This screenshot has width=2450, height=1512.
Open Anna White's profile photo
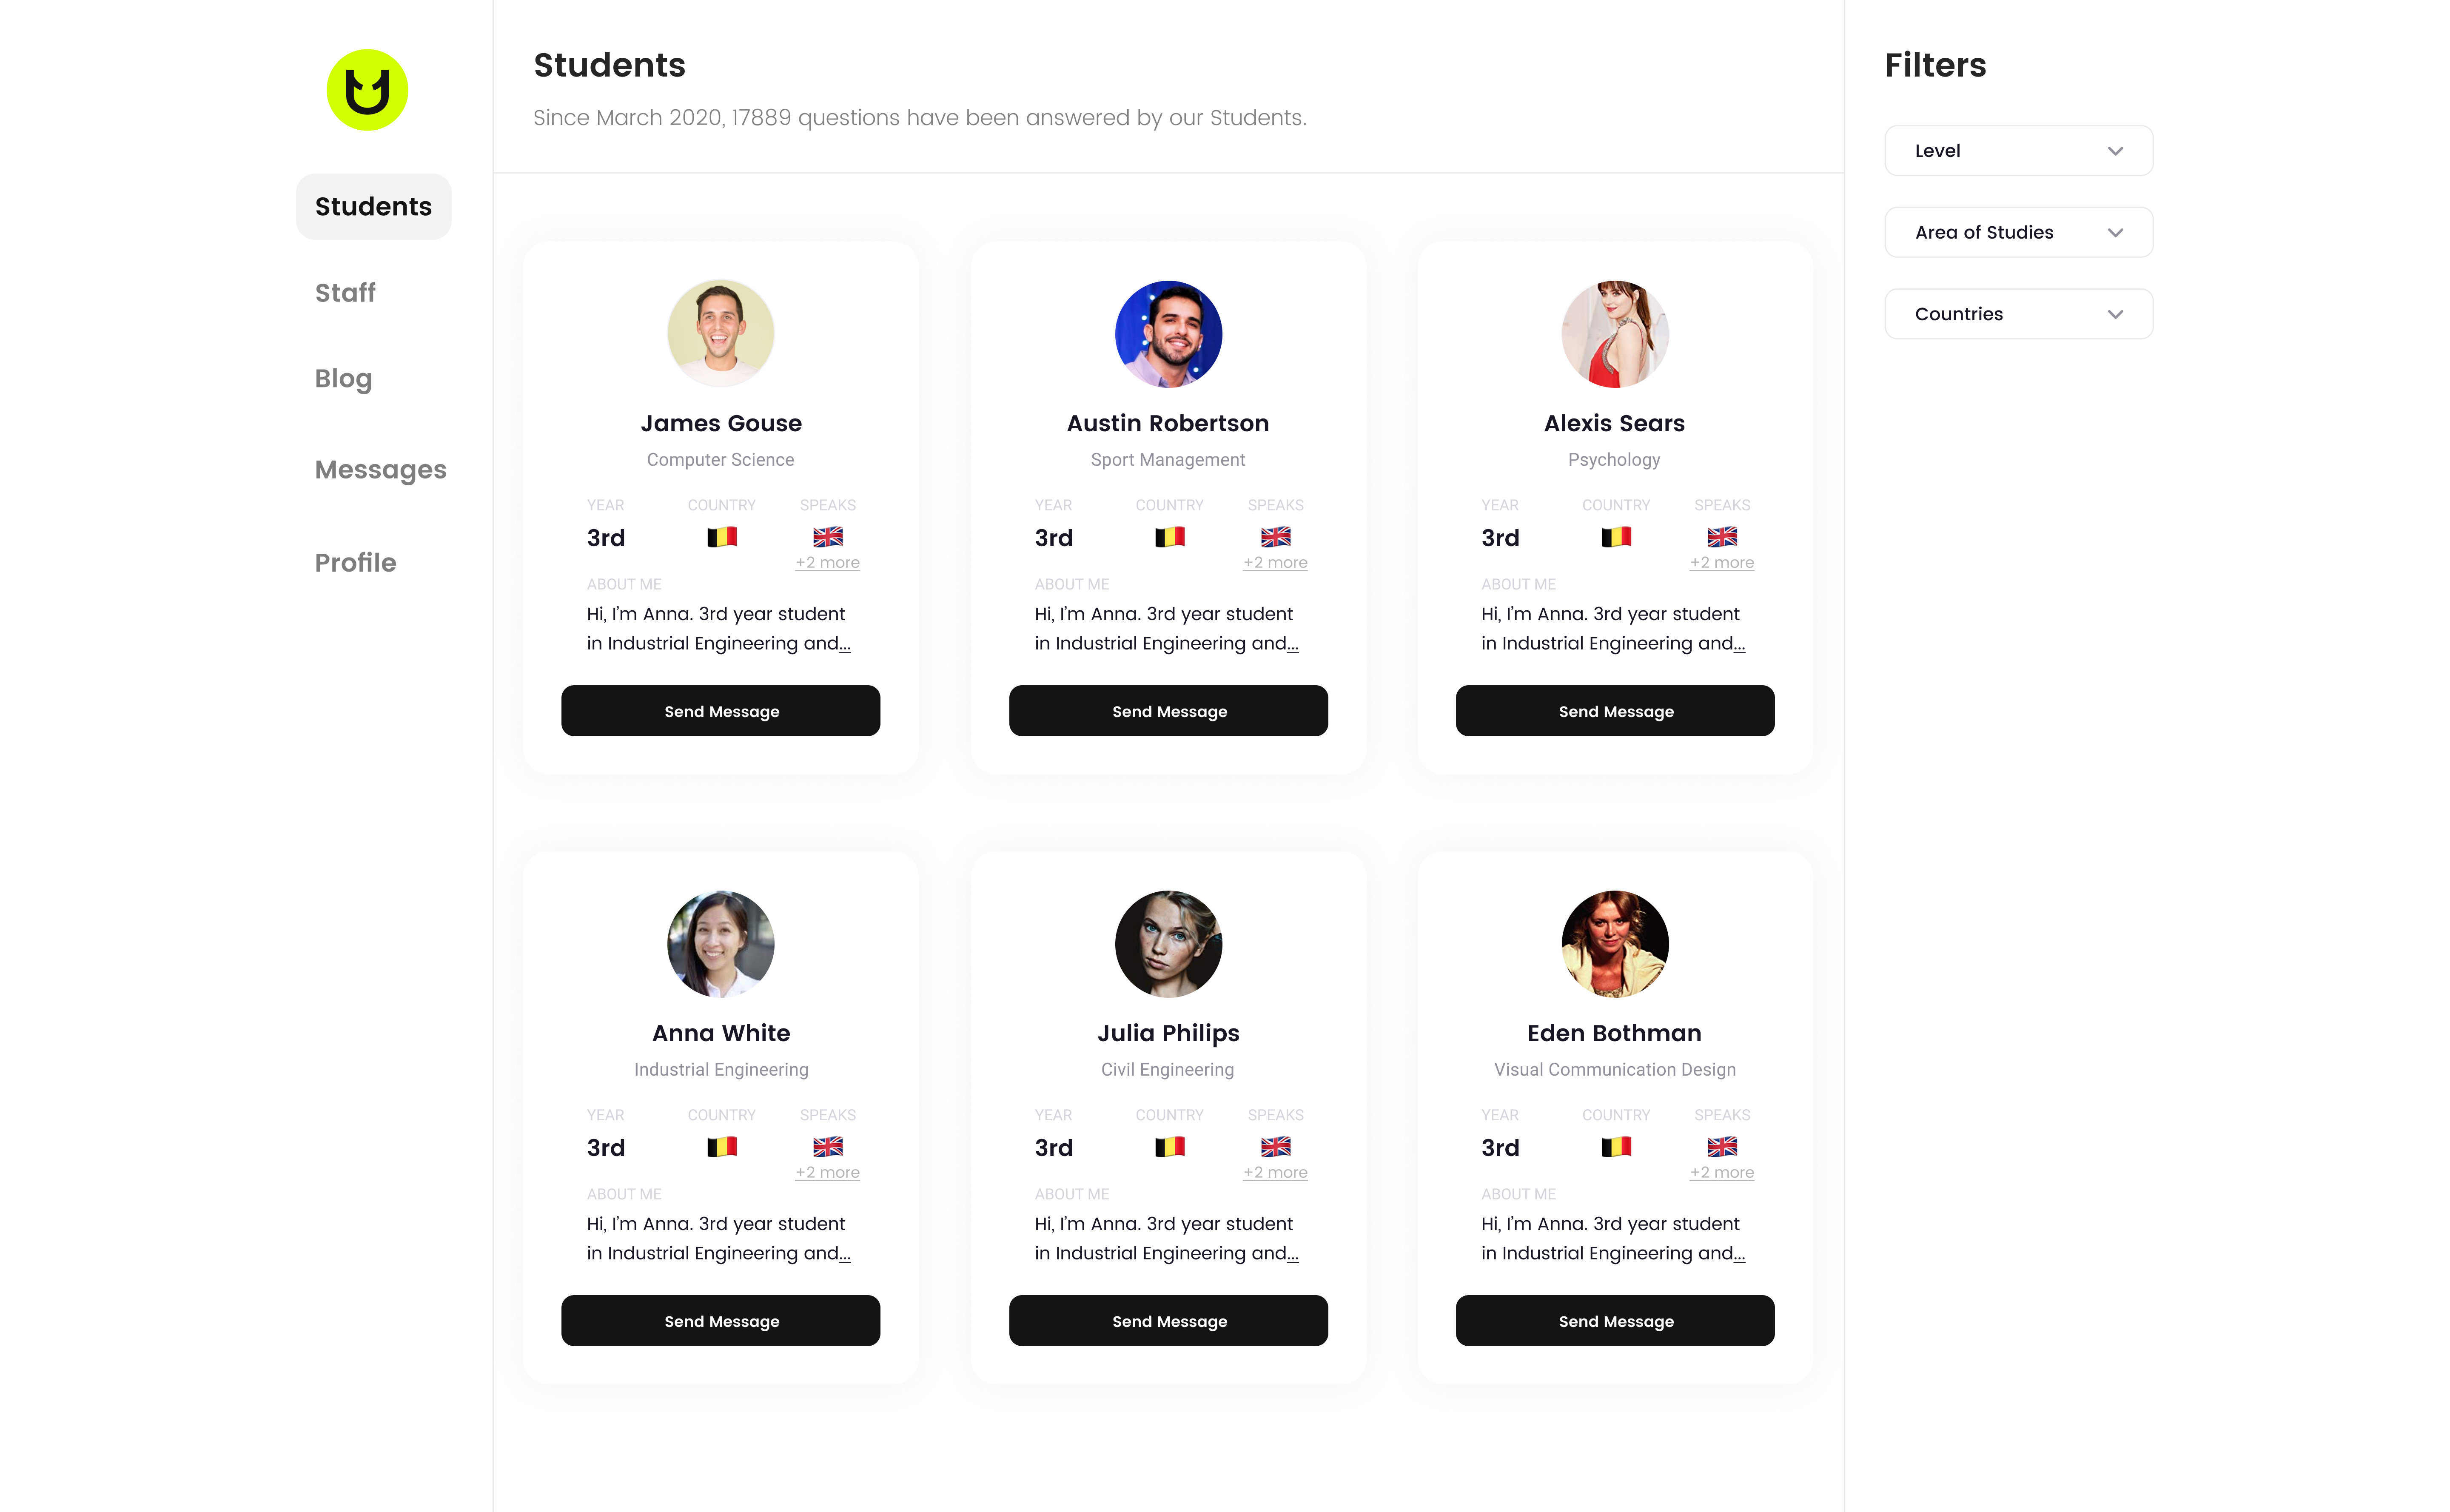click(x=720, y=943)
